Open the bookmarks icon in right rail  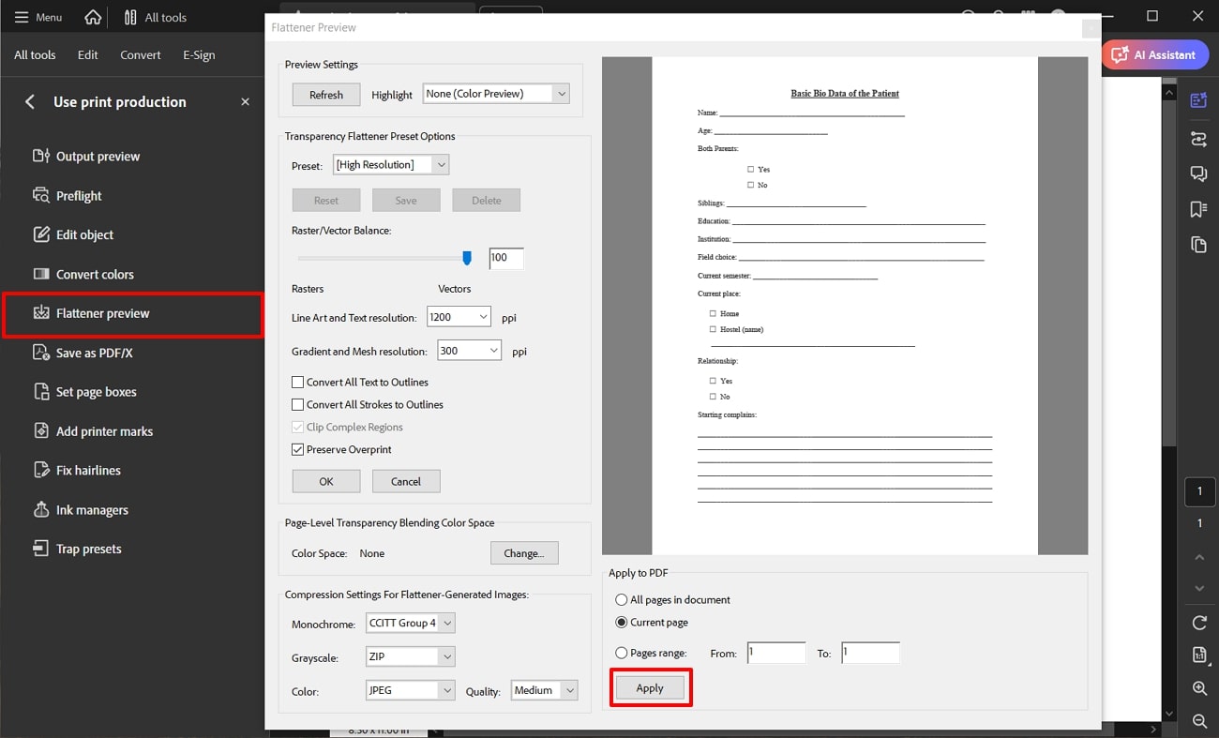pos(1198,209)
